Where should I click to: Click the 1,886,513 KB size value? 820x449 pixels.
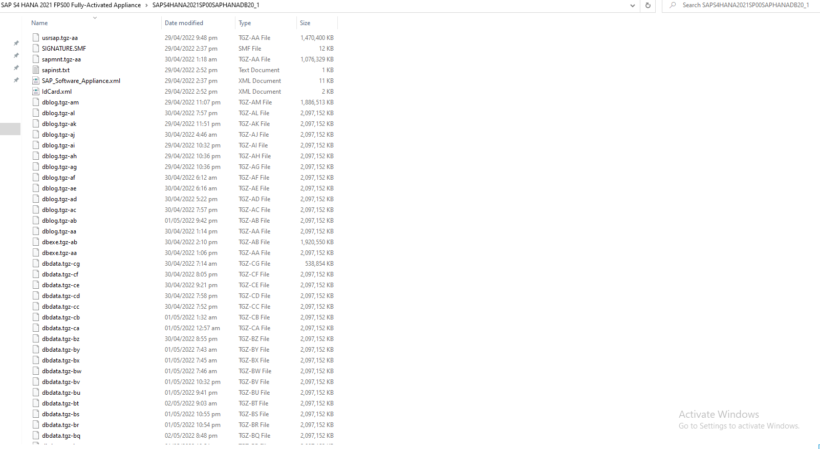tap(317, 102)
